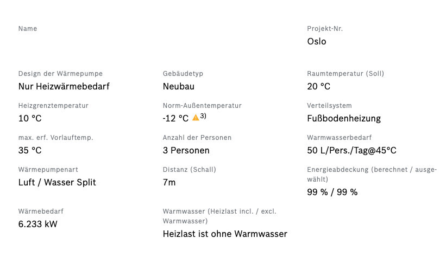Click the -12 °C outdoor temperature value
The width and height of the screenshot is (446, 257).
click(175, 118)
